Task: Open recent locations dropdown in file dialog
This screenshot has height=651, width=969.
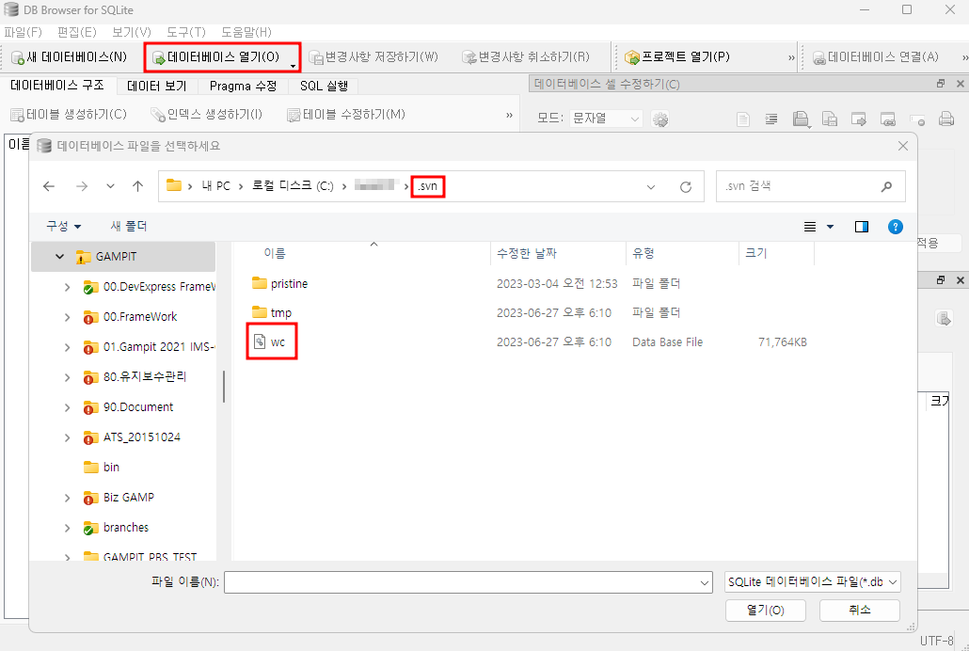Action: (x=110, y=186)
